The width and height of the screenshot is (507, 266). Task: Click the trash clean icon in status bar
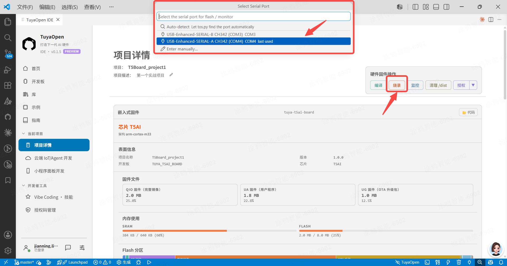coord(459,262)
